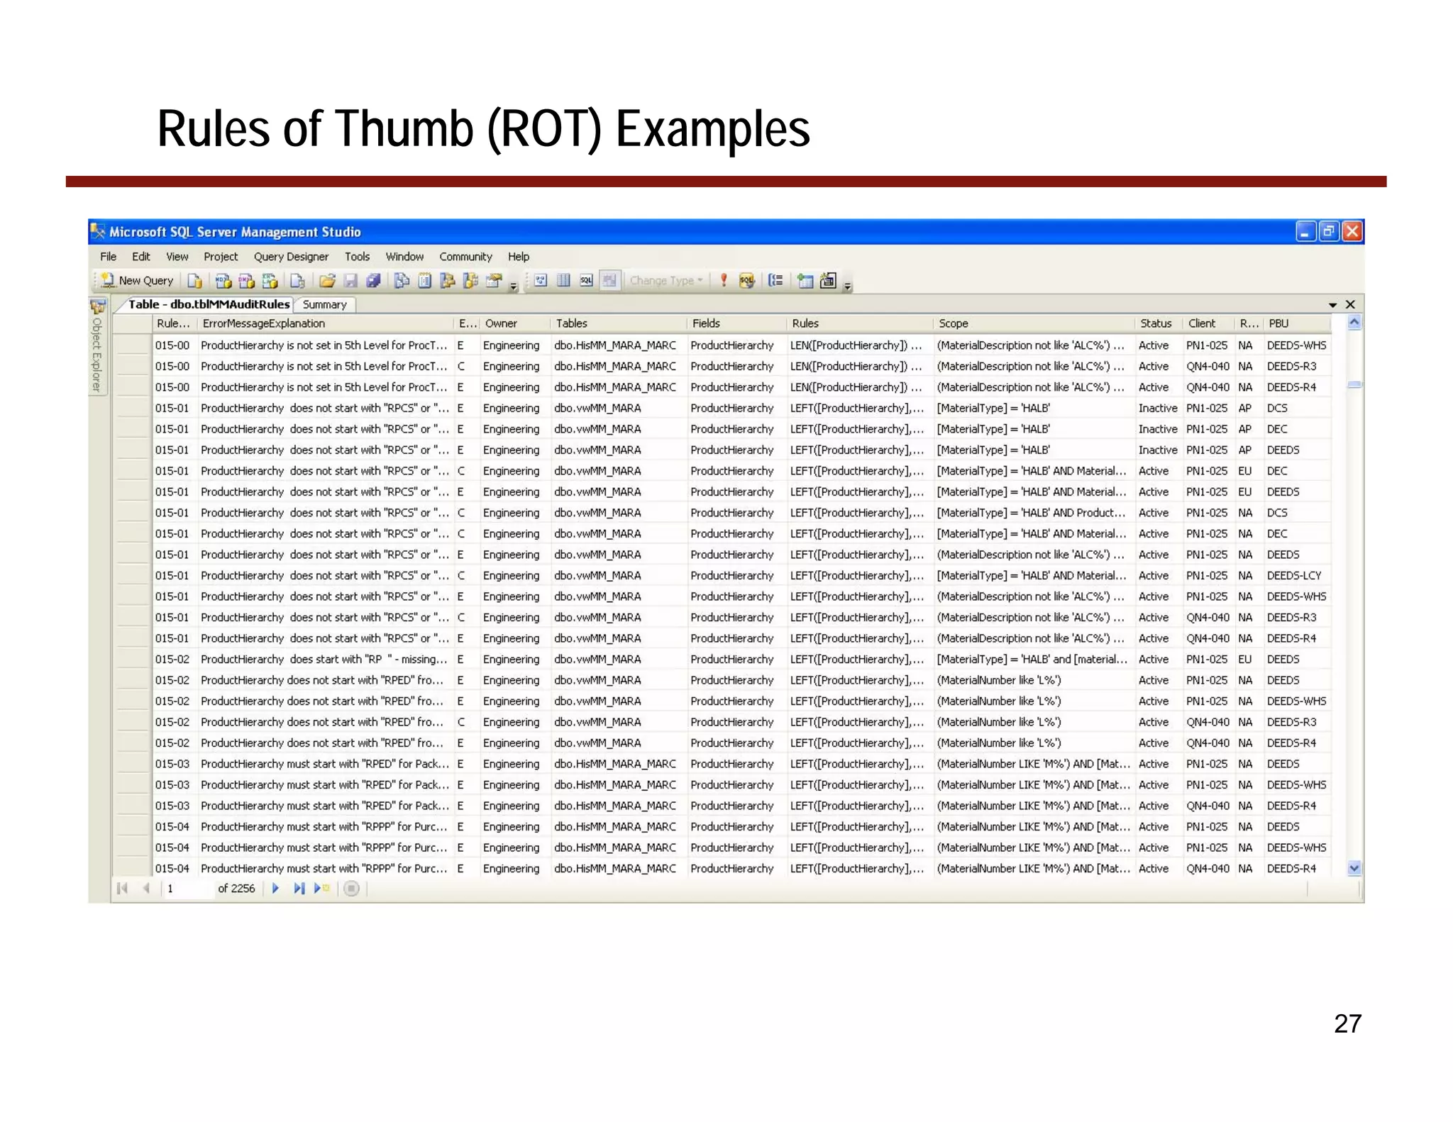This screenshot has height=1122, width=1453.
Task: Click the Status column header
Action: (x=1159, y=323)
